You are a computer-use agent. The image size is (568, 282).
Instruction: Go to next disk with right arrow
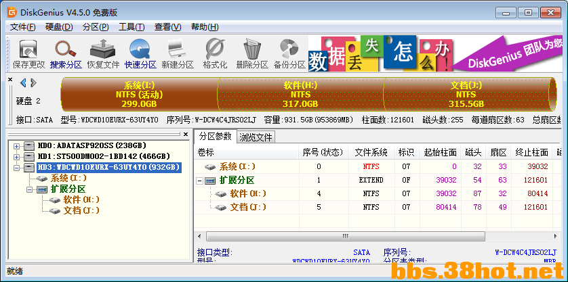34,83
